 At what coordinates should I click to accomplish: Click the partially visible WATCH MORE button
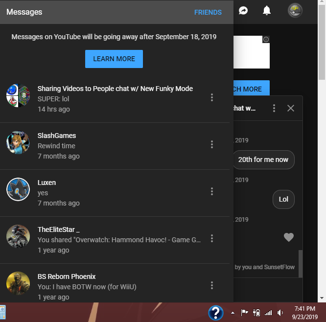click(x=252, y=88)
